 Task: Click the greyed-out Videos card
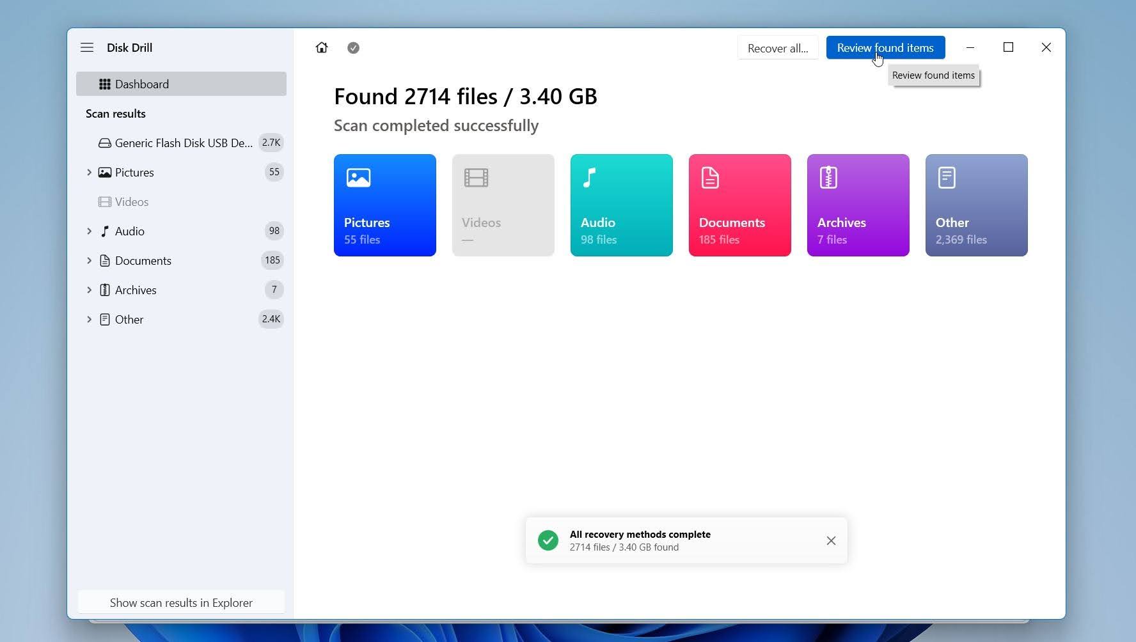pyautogui.click(x=503, y=205)
